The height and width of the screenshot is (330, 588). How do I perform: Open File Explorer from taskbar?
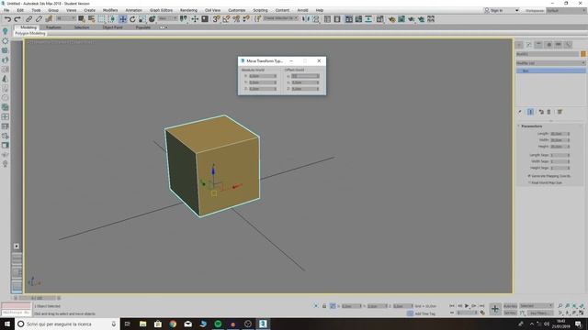click(x=143, y=324)
